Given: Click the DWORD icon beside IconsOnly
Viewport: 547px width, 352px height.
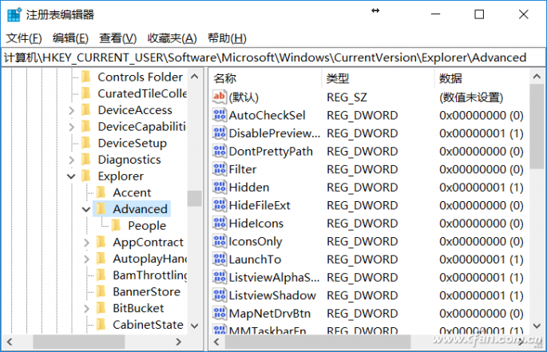Looking at the screenshot, I should click(x=220, y=241).
